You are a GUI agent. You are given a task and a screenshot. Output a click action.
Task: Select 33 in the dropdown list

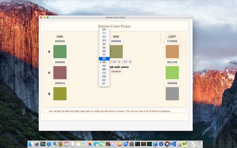point(104,41)
